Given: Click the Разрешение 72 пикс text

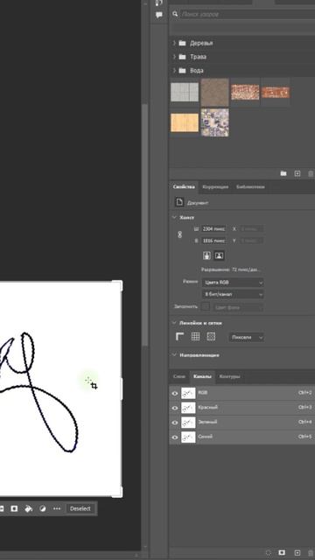Looking at the screenshot, I should pos(231,269).
